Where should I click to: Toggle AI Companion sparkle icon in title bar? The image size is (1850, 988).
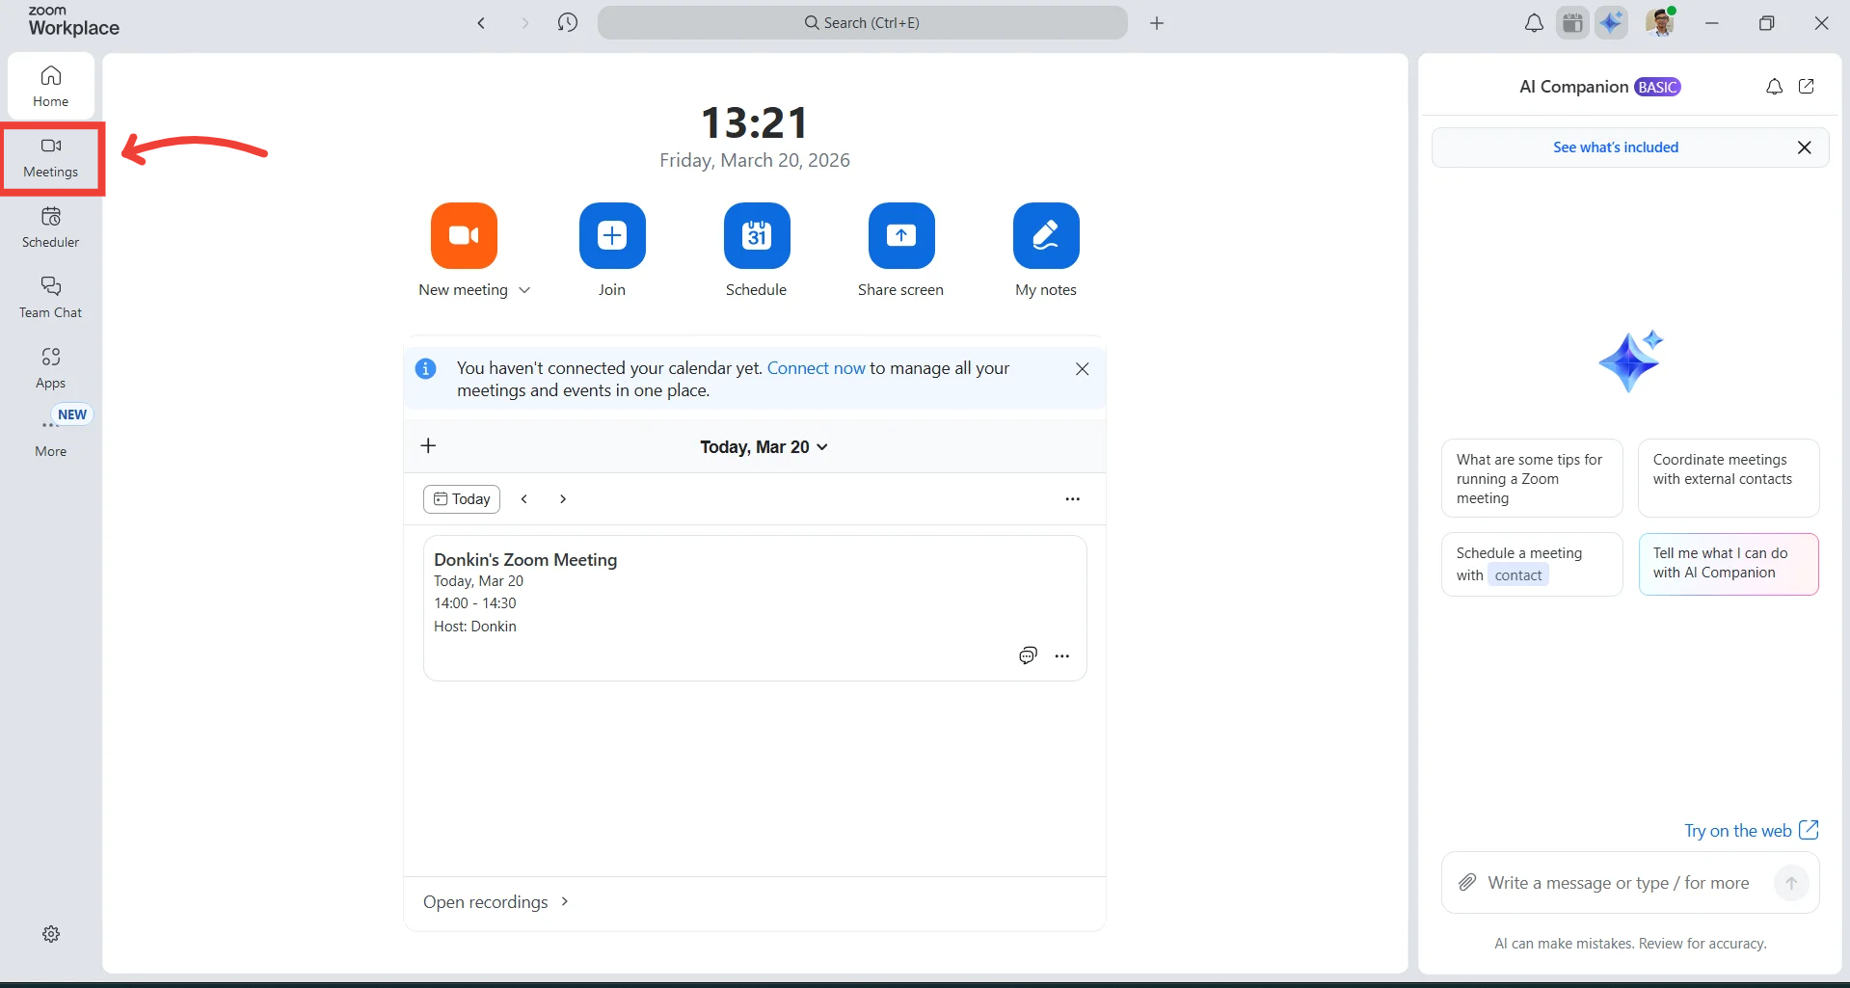pyautogui.click(x=1611, y=23)
